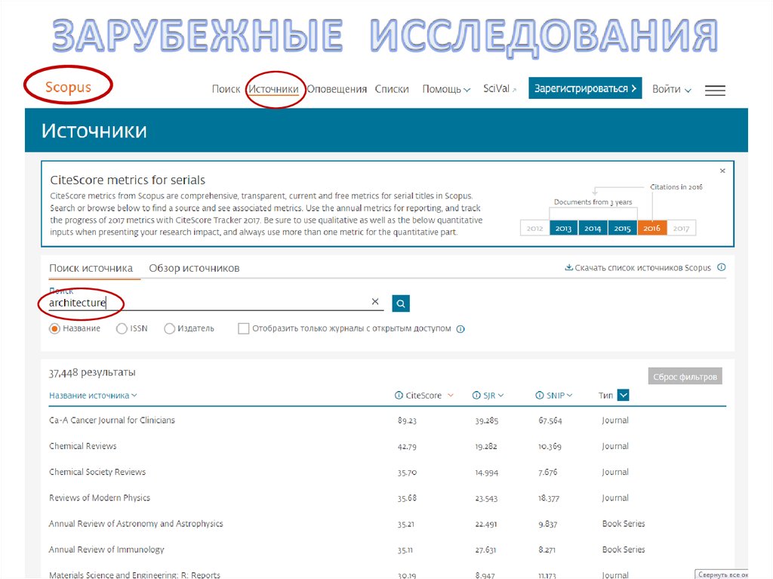Open Reviews of Modern Physics source

[x=100, y=497]
